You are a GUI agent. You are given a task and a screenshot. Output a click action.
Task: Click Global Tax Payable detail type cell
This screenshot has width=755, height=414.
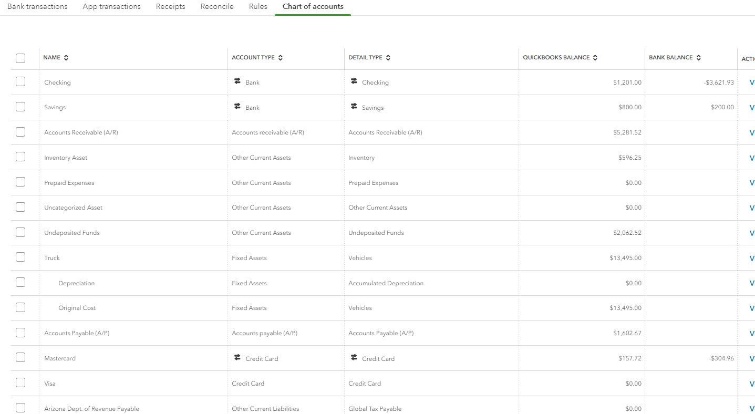coord(376,409)
